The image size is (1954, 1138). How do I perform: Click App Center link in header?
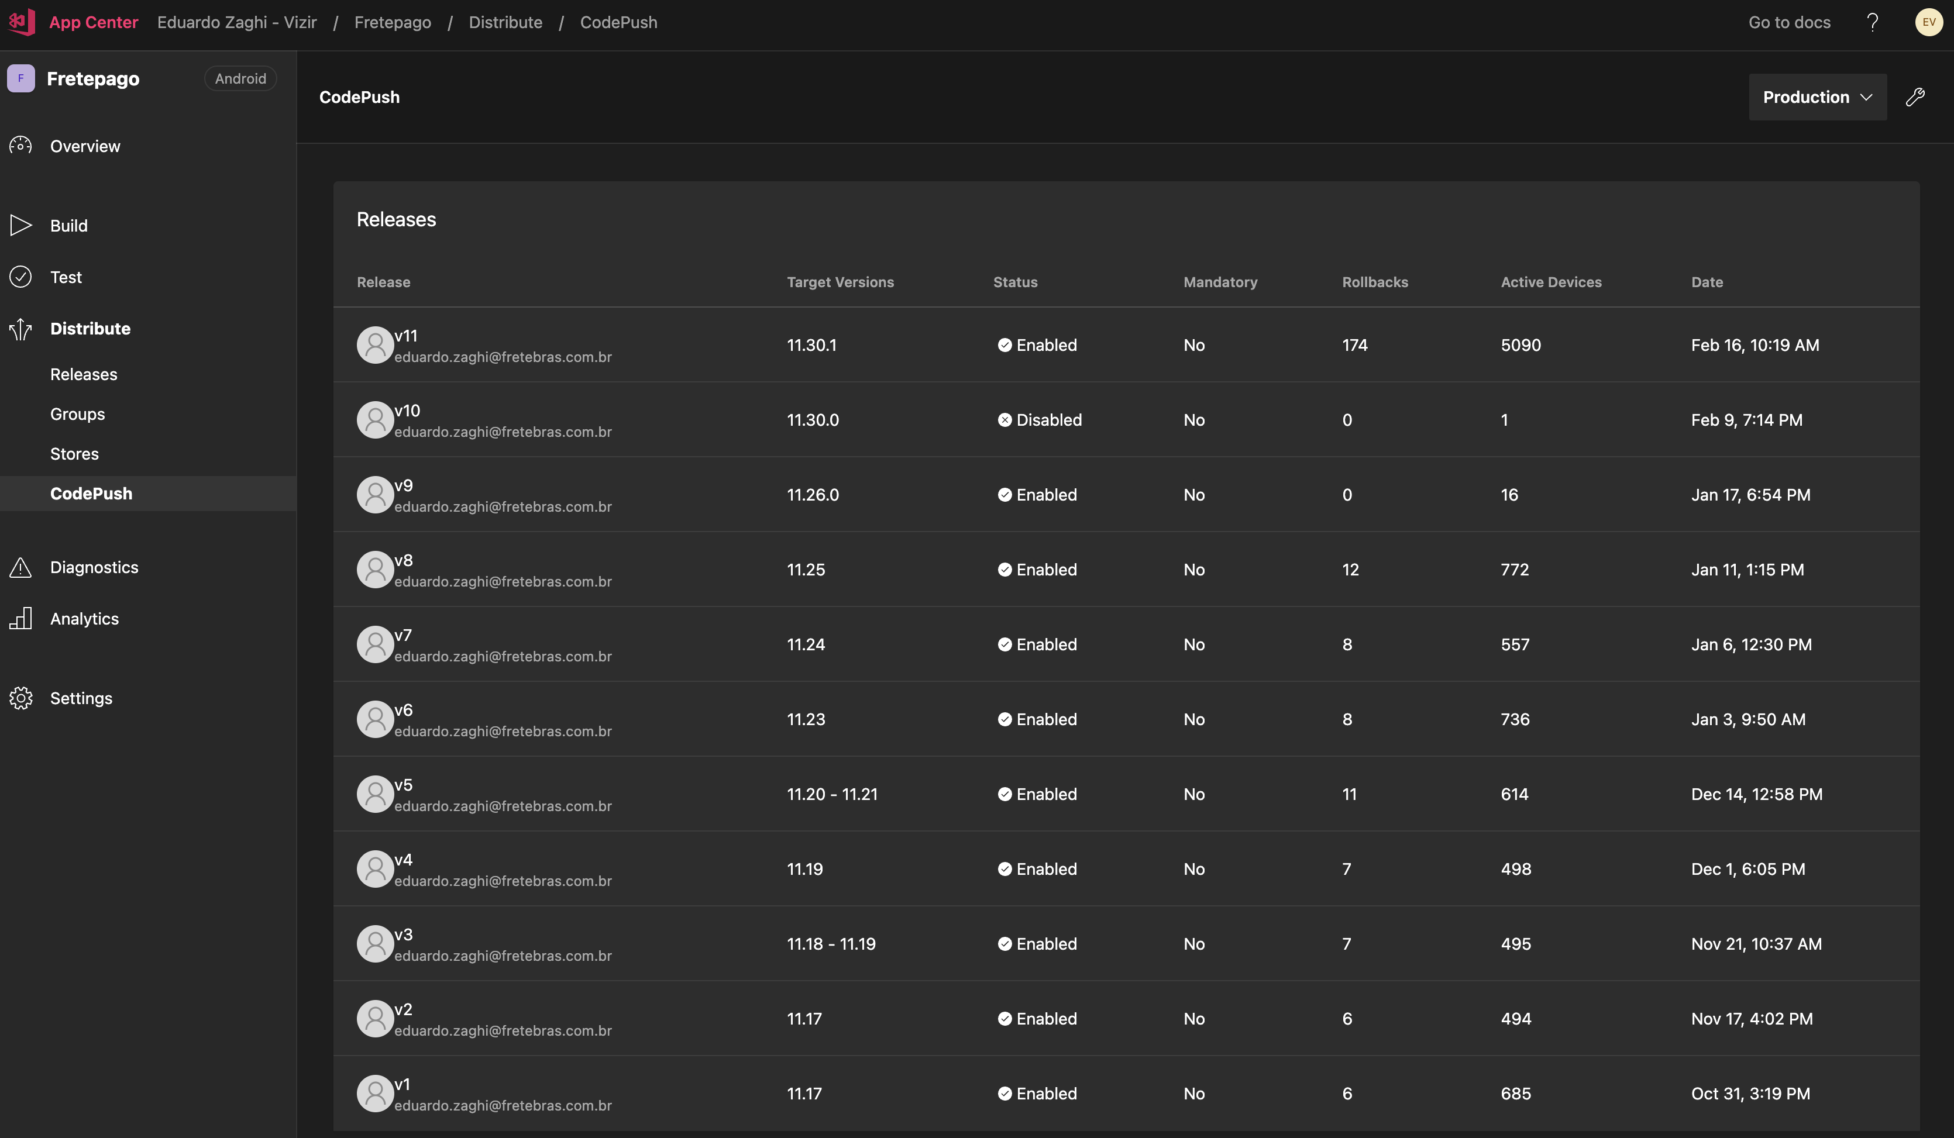(94, 22)
